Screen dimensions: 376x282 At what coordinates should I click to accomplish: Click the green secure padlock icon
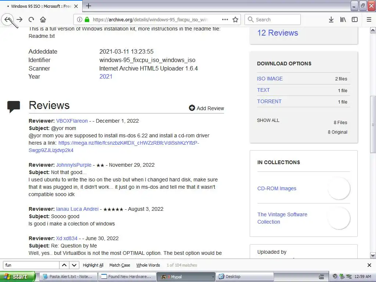point(87,19)
